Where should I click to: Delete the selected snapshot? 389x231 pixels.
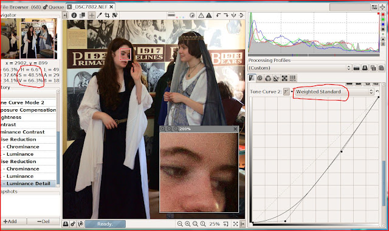tap(43, 221)
